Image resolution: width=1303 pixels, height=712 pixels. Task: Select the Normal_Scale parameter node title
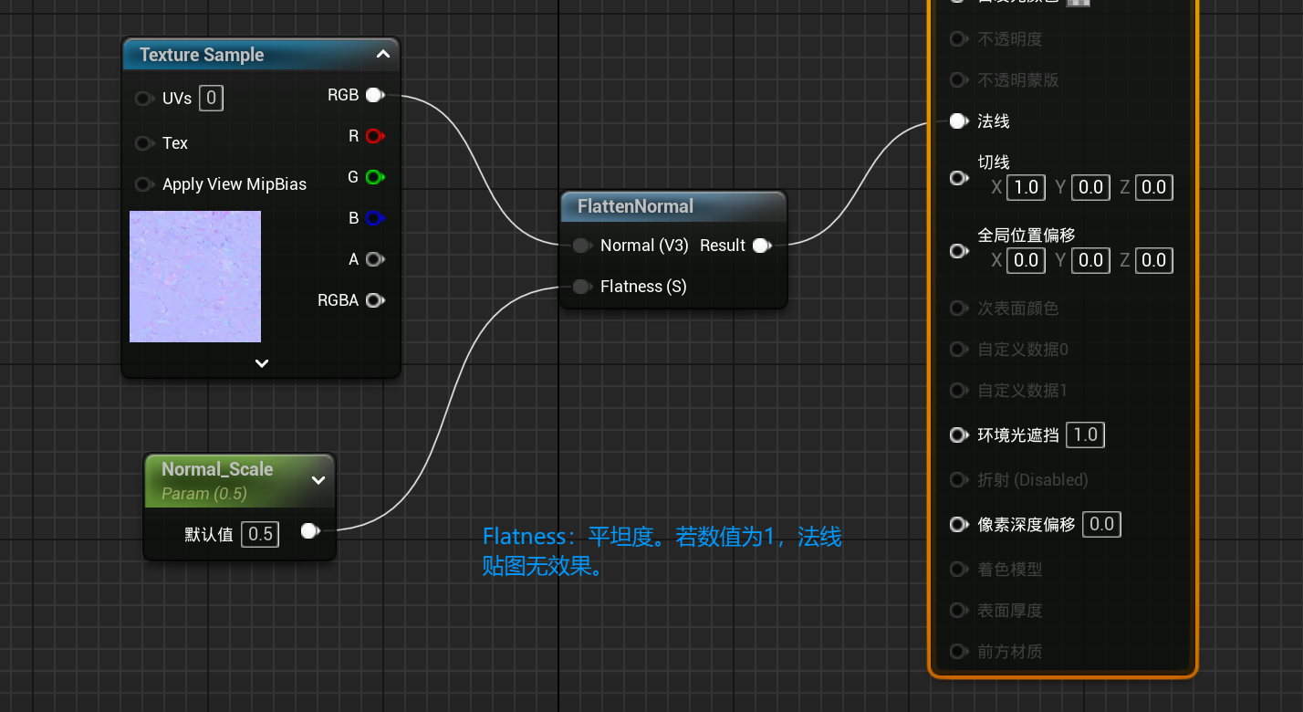coord(217,469)
